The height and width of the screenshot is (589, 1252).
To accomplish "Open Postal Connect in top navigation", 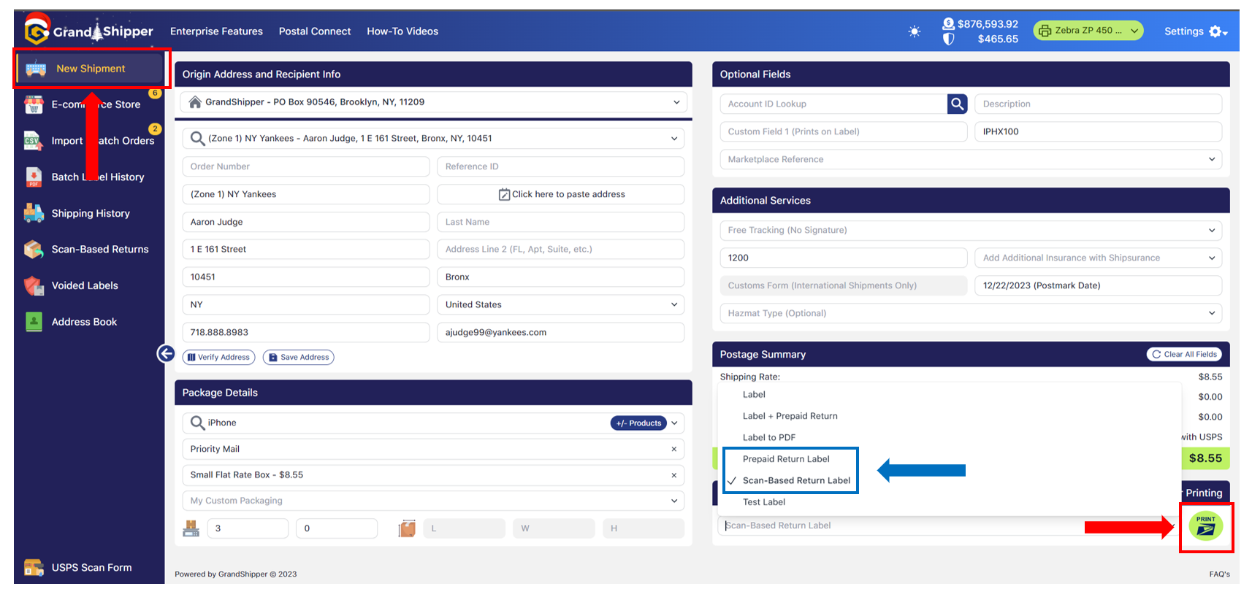I will (315, 31).
